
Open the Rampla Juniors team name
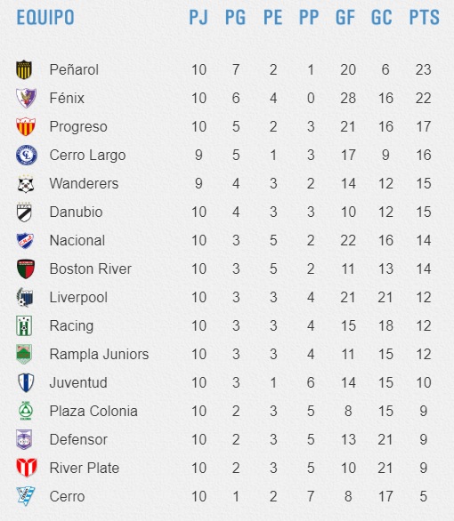(99, 354)
